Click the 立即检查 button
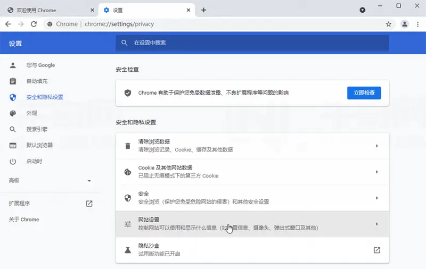 pos(364,93)
